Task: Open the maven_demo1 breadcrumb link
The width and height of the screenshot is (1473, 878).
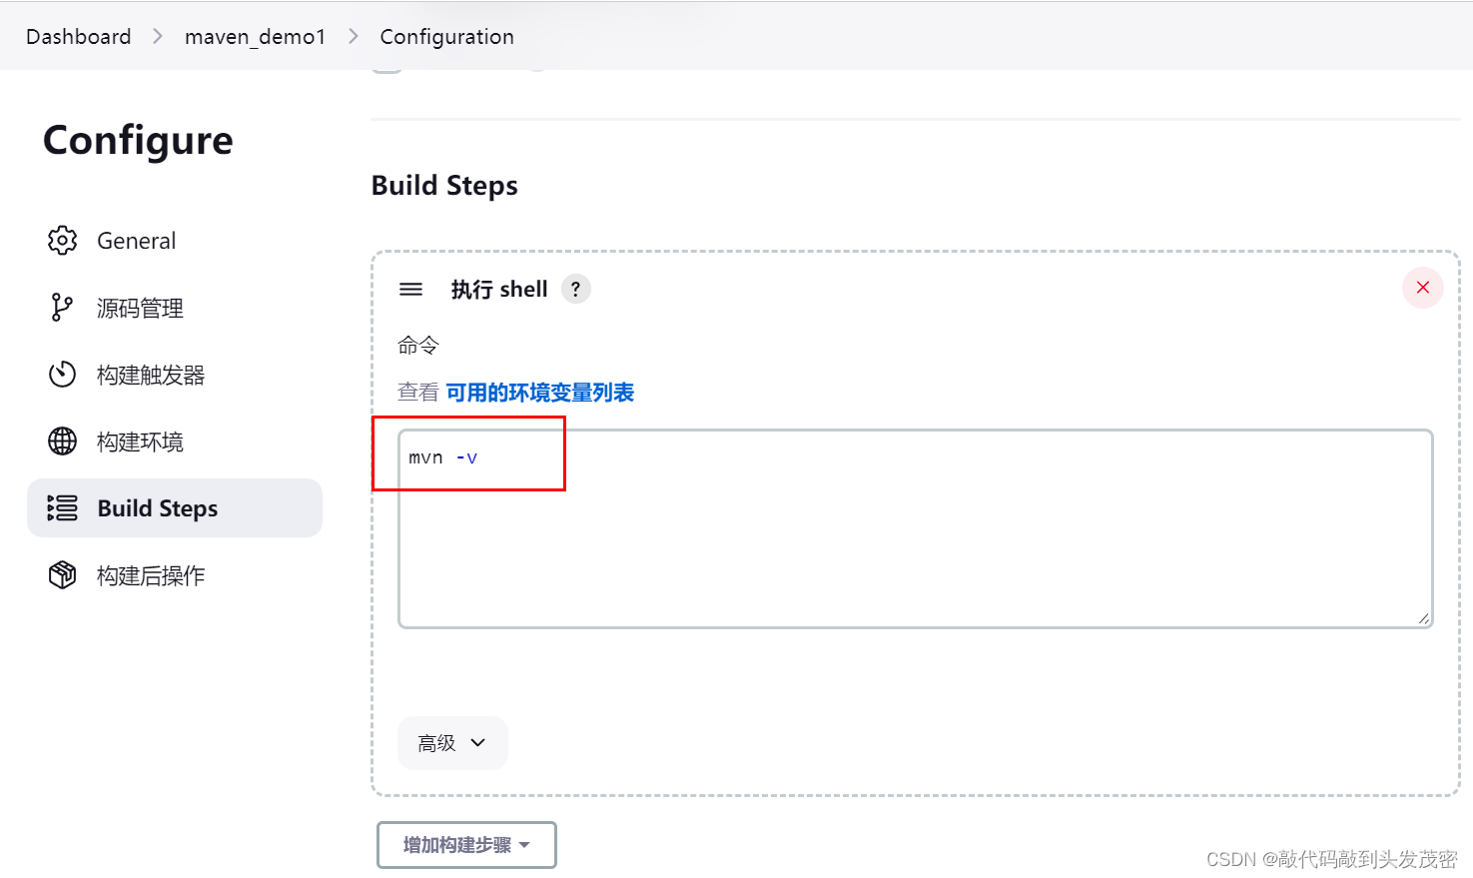Action: [256, 37]
